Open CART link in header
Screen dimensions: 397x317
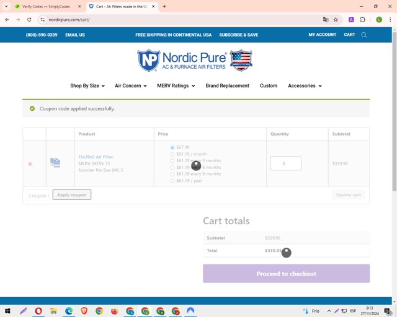tap(349, 35)
